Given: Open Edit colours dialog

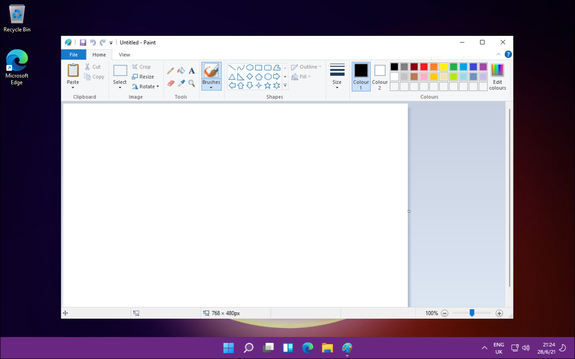Looking at the screenshot, I should (497, 77).
